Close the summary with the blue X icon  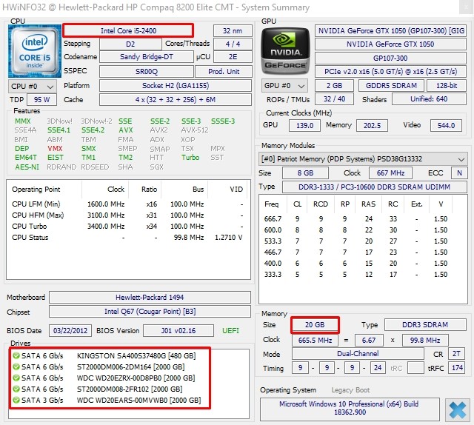point(457,409)
